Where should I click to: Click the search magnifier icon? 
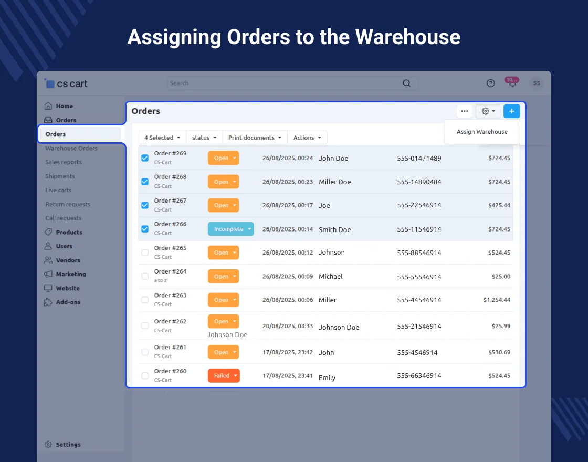coord(407,83)
